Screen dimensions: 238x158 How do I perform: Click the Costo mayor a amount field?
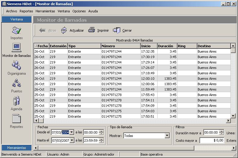[x=212, y=141]
